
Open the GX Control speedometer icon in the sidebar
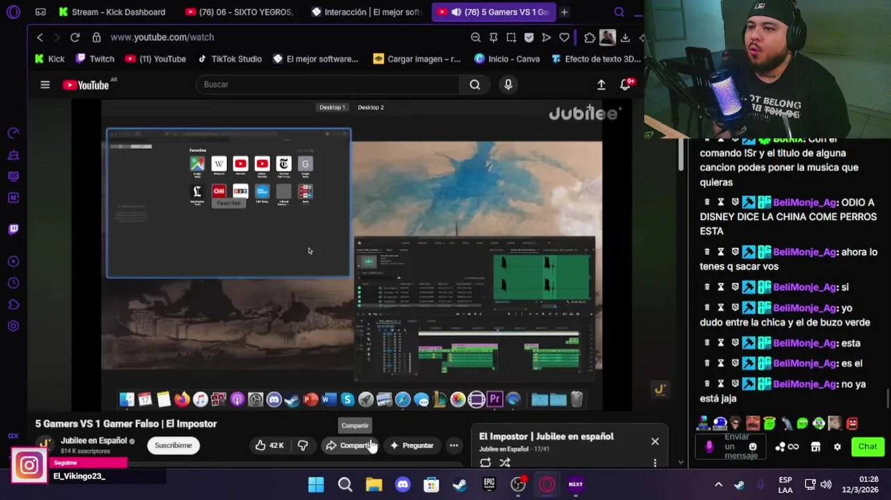pyautogui.click(x=13, y=133)
